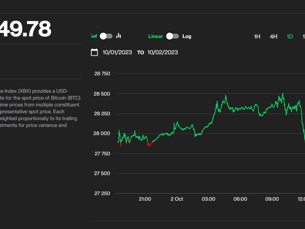This screenshot has height=229, width=305.
Task: Click the candlestick bar chart icon
Action: (x=119, y=36)
